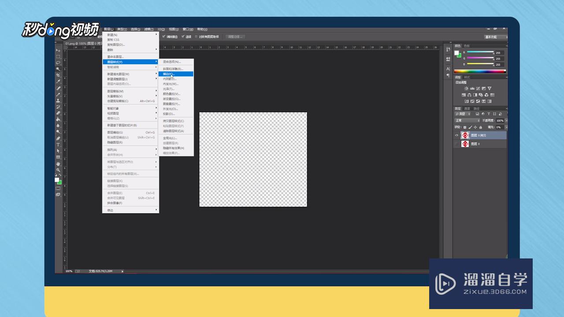Select the Clone Stamp tool
This screenshot has width=564, height=317.
click(58, 101)
